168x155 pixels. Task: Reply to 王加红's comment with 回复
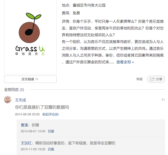pyautogui.click(x=51, y=149)
